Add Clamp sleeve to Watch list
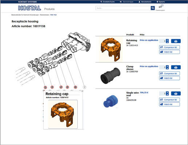This screenshot has width=188, height=145. click(169, 78)
